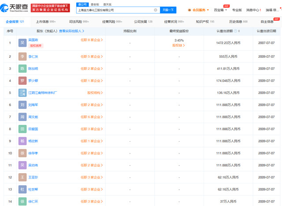Switch to 企业背景 tab
This screenshot has width=282, height=206.
tap(15, 22)
